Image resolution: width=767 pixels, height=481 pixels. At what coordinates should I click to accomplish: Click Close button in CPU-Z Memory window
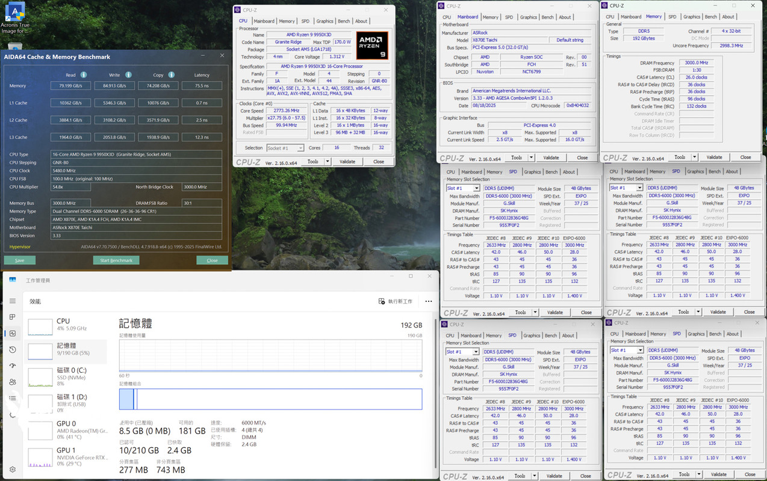point(745,157)
